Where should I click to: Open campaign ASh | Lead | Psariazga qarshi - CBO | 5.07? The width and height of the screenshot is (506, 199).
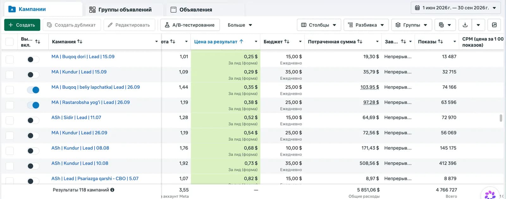coord(95,178)
